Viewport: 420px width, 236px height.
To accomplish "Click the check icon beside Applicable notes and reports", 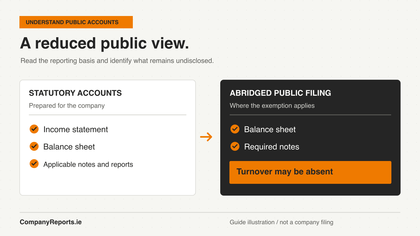I will tap(34, 164).
